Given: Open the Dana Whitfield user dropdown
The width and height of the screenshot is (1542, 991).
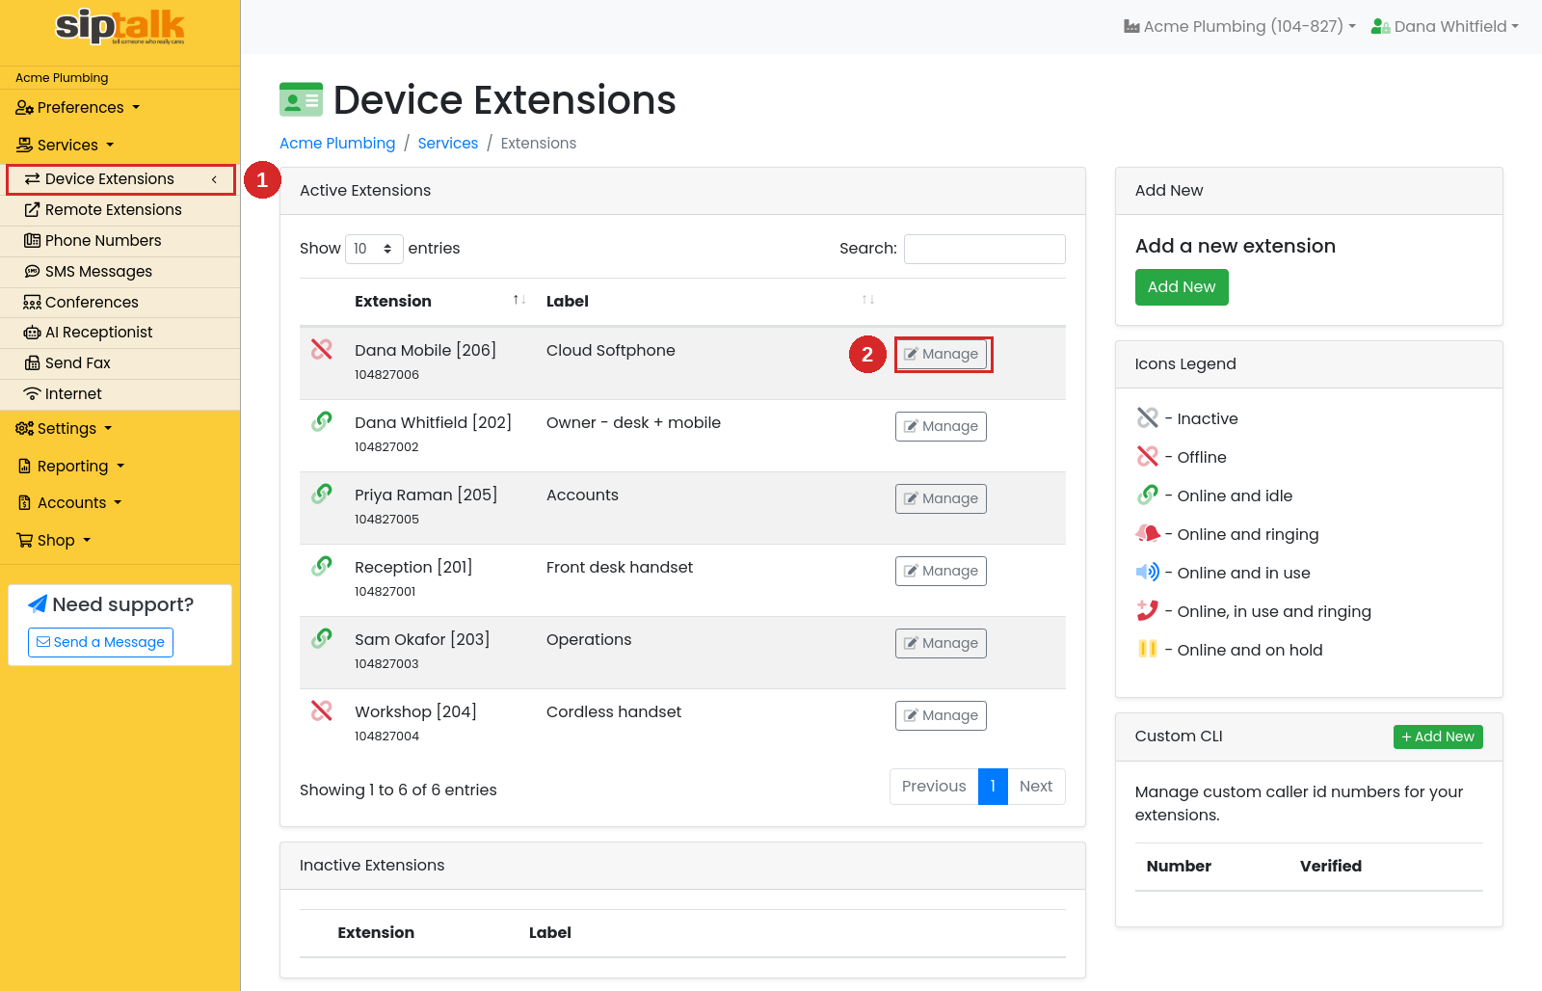Looking at the screenshot, I should 1445,27.
